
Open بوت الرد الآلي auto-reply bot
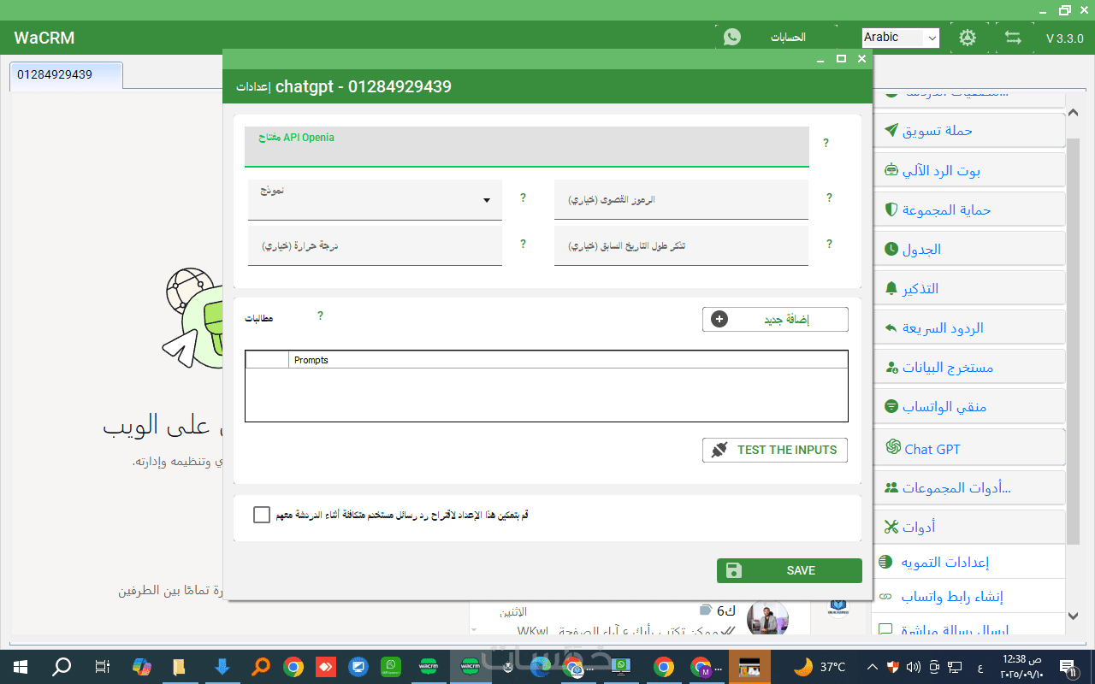969,170
